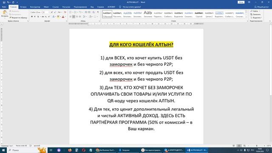Screen dimensions: 272x153
Task: Toggle show paragraph marks (¶)
Action: [x=98, y=12]
